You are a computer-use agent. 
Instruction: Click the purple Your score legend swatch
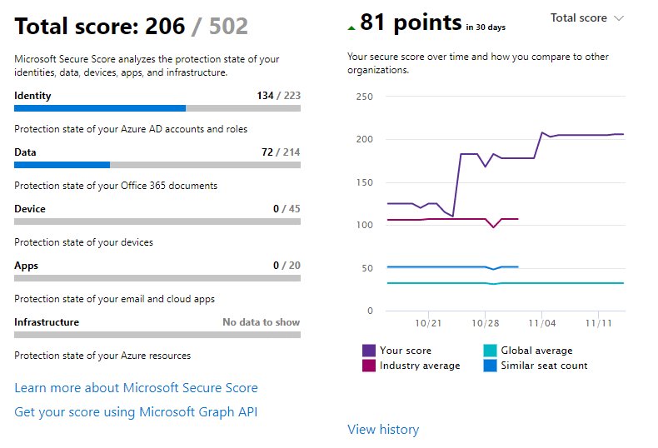(369, 351)
